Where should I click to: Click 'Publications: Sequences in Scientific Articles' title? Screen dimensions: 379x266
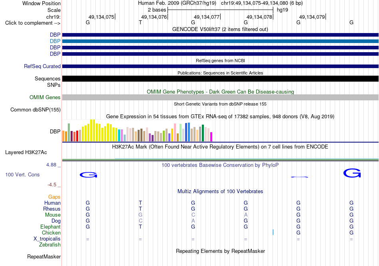(220, 73)
